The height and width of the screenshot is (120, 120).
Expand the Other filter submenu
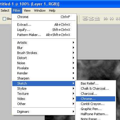[x=44, y=104]
